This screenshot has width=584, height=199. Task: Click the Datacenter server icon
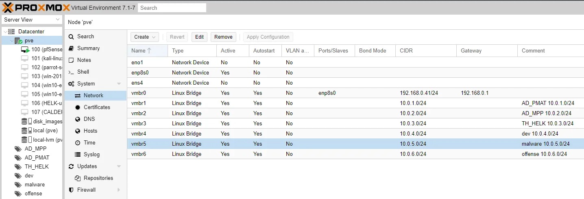click(x=11, y=31)
